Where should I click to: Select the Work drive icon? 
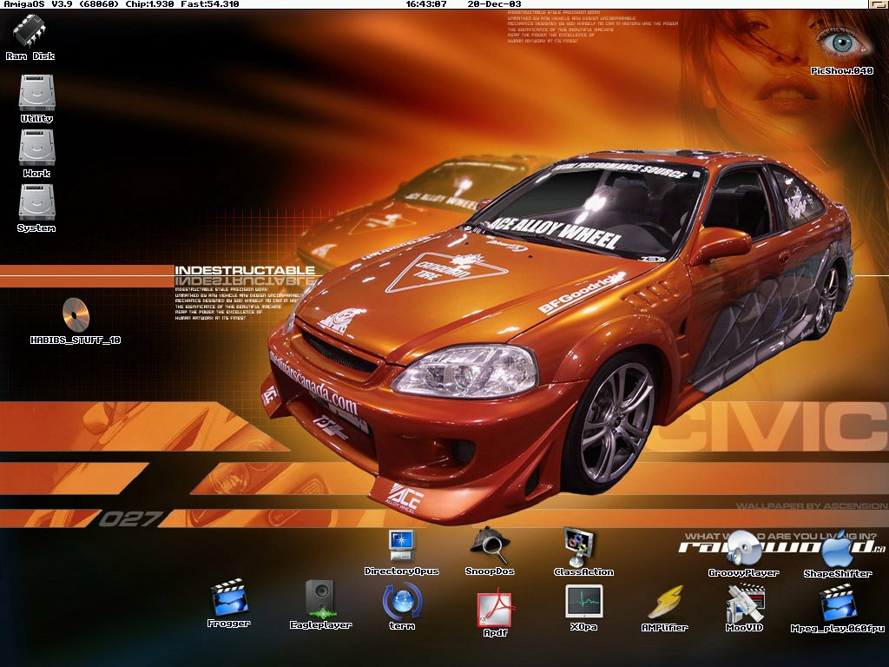[36, 148]
